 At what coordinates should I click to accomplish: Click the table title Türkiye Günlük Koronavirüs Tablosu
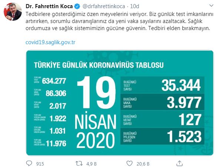click(99, 65)
